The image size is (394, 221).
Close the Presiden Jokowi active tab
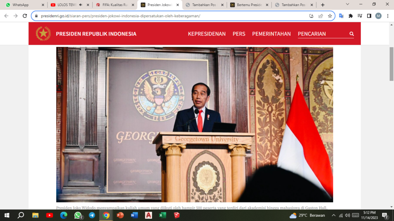tap(178, 5)
